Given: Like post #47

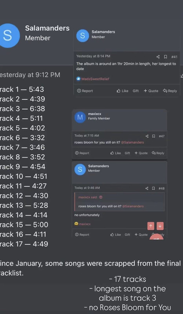Looking at the screenshot, I should pos(116,153).
